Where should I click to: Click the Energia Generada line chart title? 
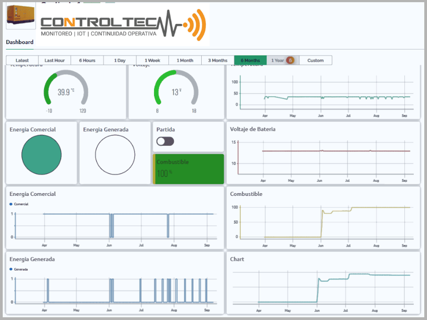[32, 259]
